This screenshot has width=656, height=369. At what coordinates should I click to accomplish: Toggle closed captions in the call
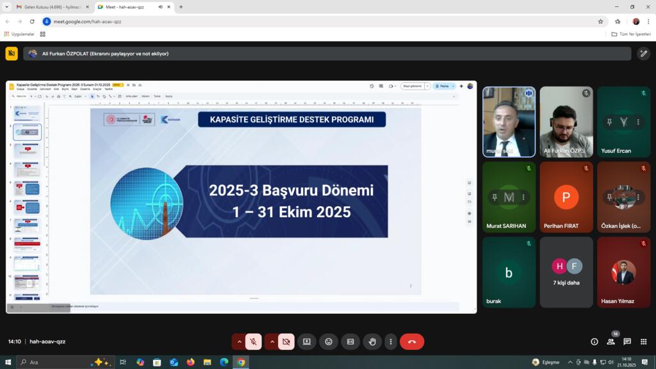(350, 341)
